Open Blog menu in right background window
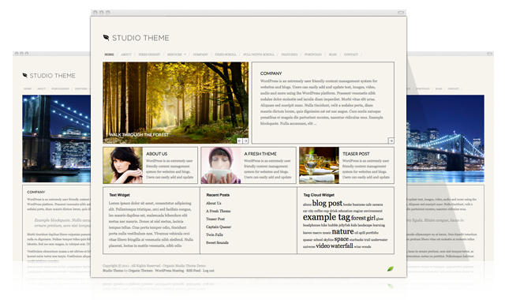The height and width of the screenshot is (300, 505). [x=439, y=88]
